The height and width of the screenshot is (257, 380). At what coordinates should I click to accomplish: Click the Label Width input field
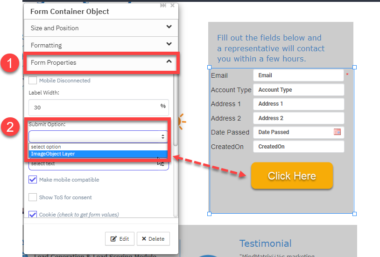pos(99,108)
